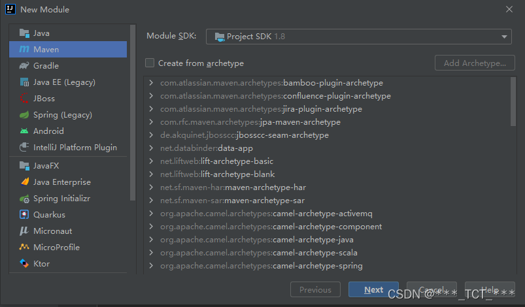Expand jbosscc-seam-archetype entry
Screen dimensions: 525x307
pyautogui.click(x=151, y=135)
